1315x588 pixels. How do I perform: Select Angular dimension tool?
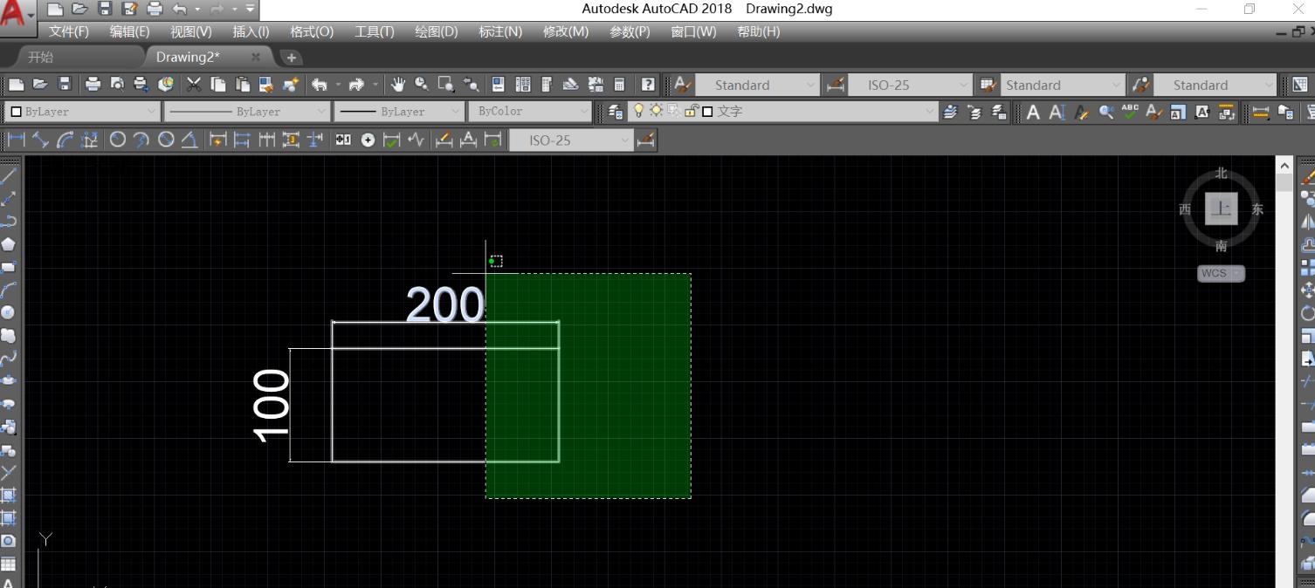(189, 140)
